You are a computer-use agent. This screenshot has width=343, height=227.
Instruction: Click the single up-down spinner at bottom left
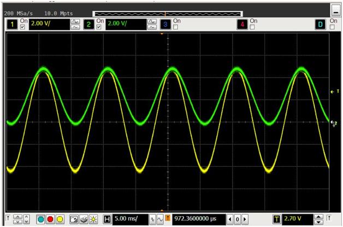tap(26, 219)
